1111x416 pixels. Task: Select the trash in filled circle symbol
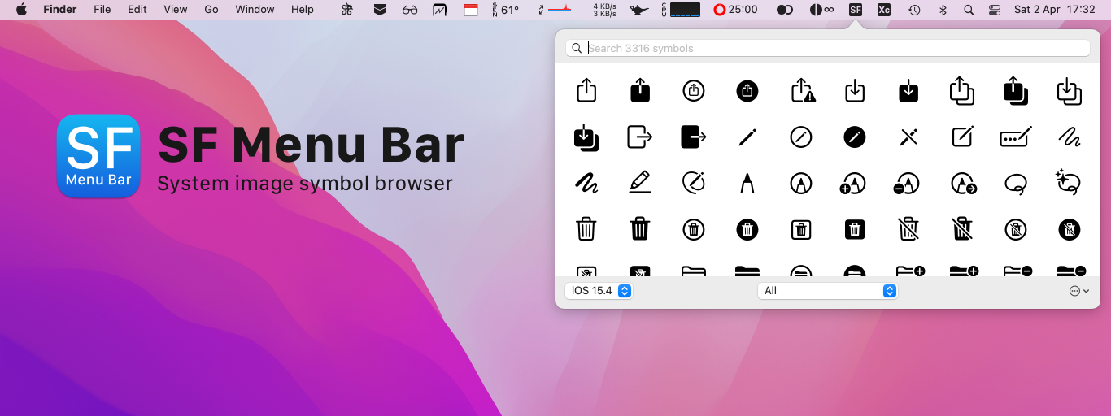[747, 230]
